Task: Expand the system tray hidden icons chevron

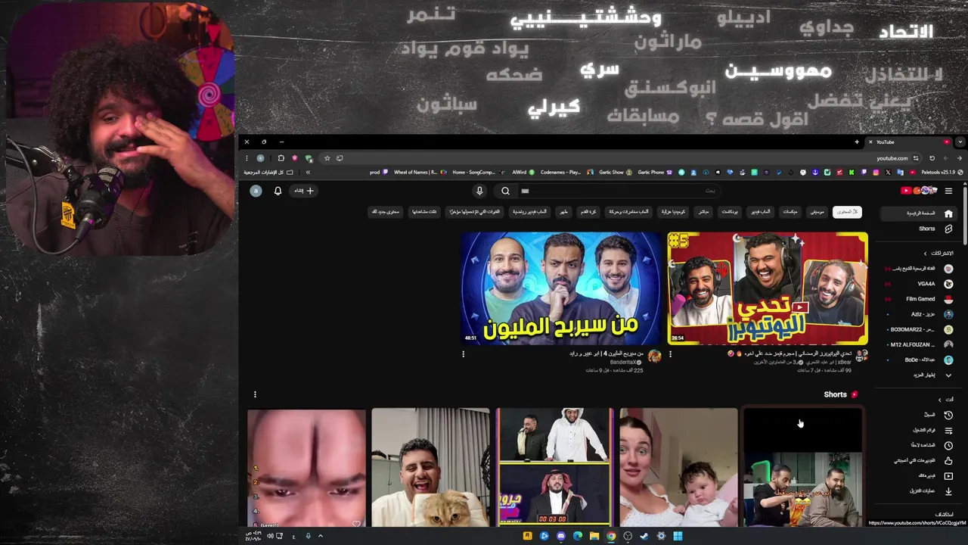Action: (320, 536)
